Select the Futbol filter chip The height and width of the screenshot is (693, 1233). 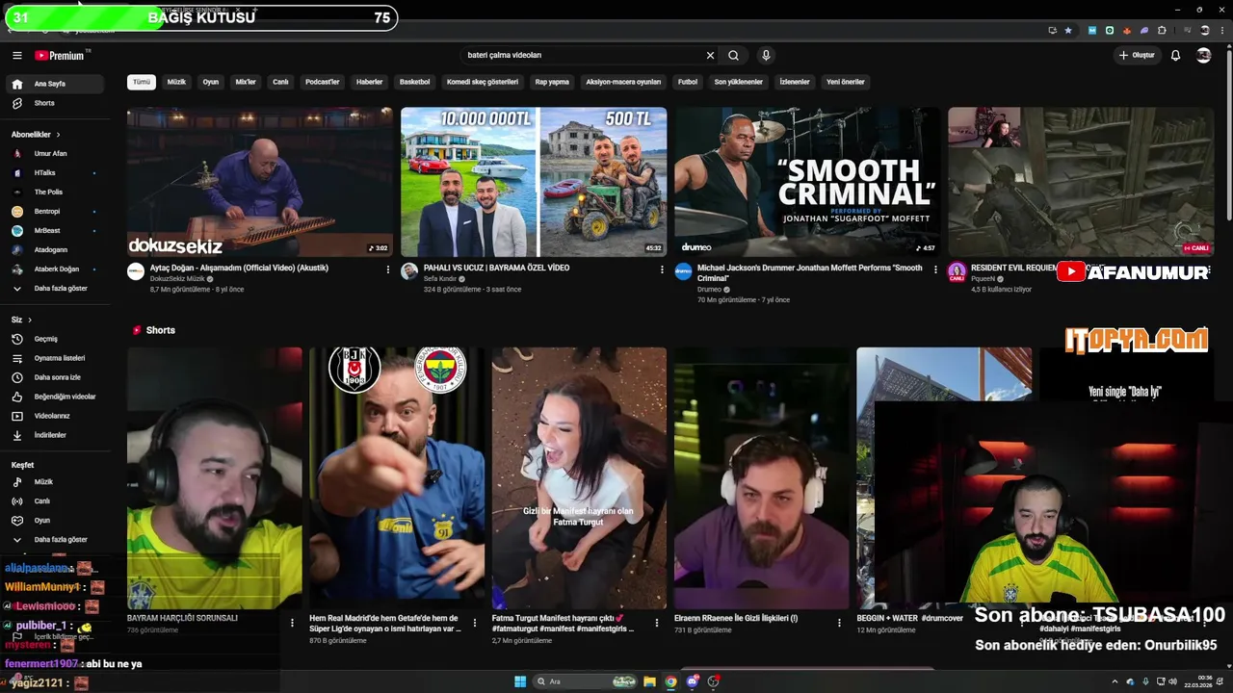(x=688, y=82)
